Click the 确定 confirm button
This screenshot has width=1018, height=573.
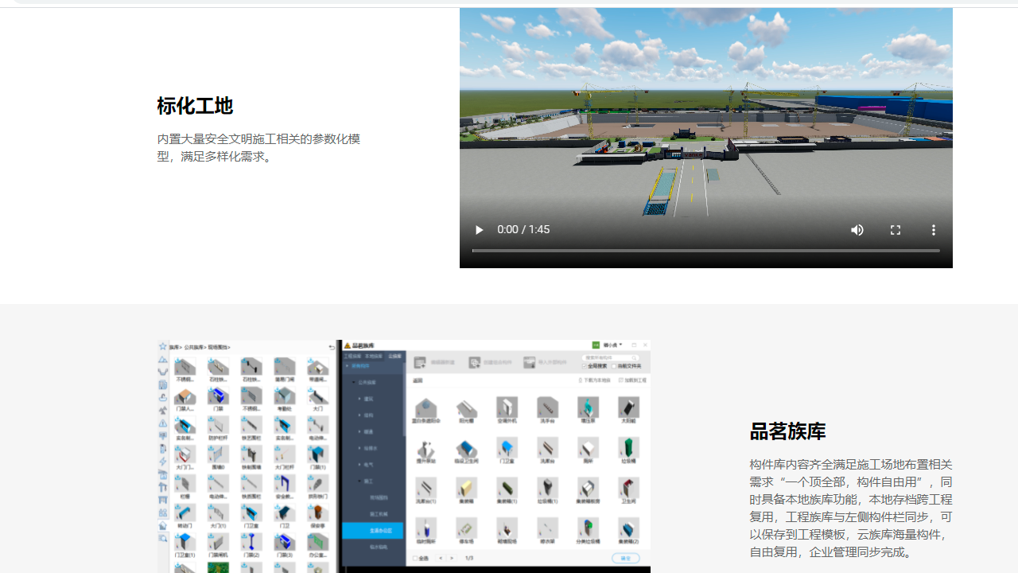(x=625, y=558)
